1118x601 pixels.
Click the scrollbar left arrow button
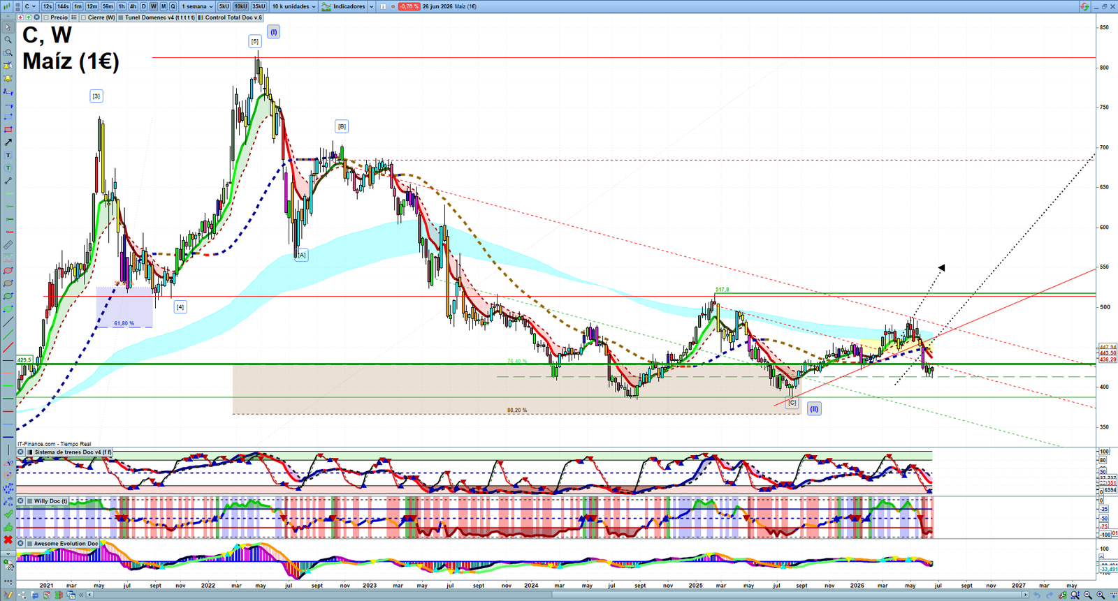coord(89,595)
